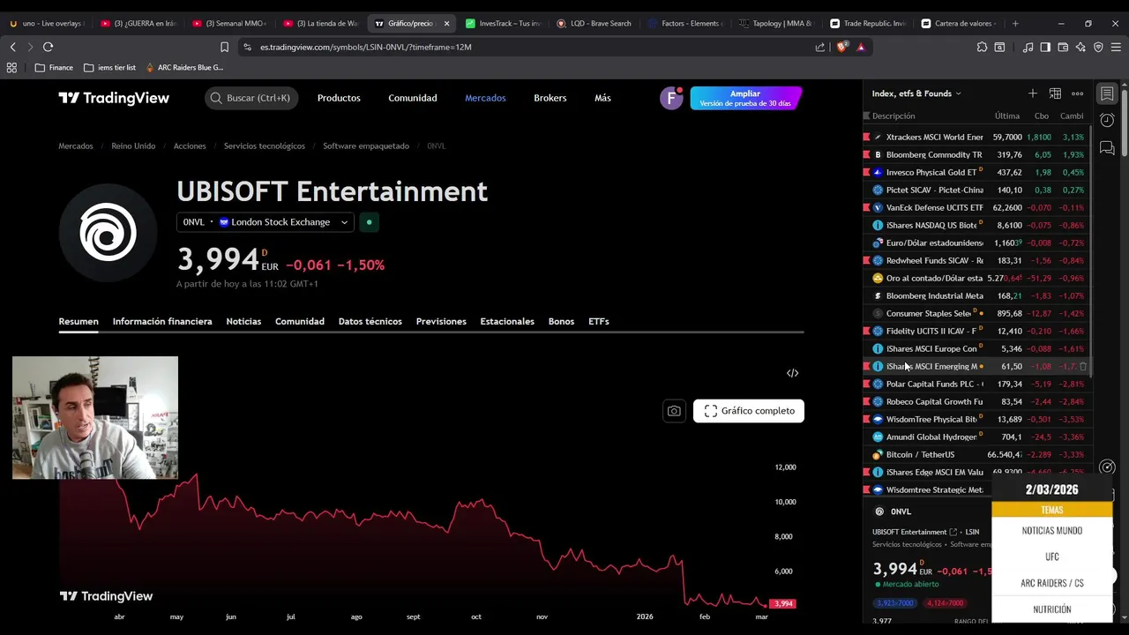Open the Brokers header menu
The width and height of the screenshot is (1129, 635).
550,98
